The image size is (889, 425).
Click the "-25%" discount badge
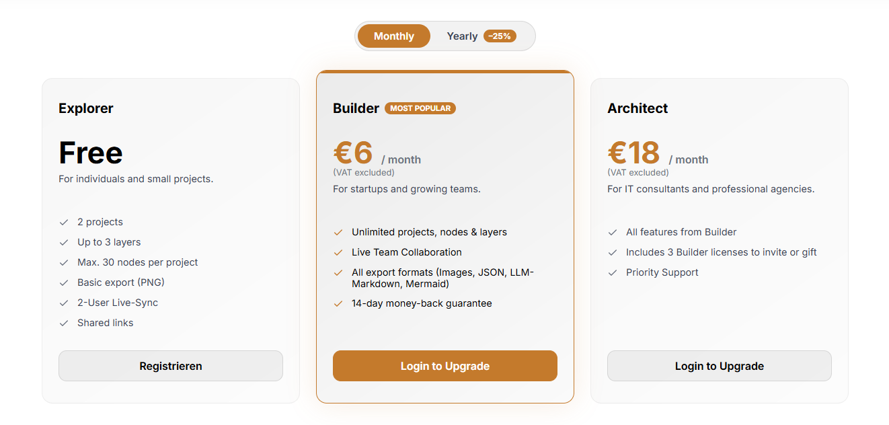pos(499,36)
